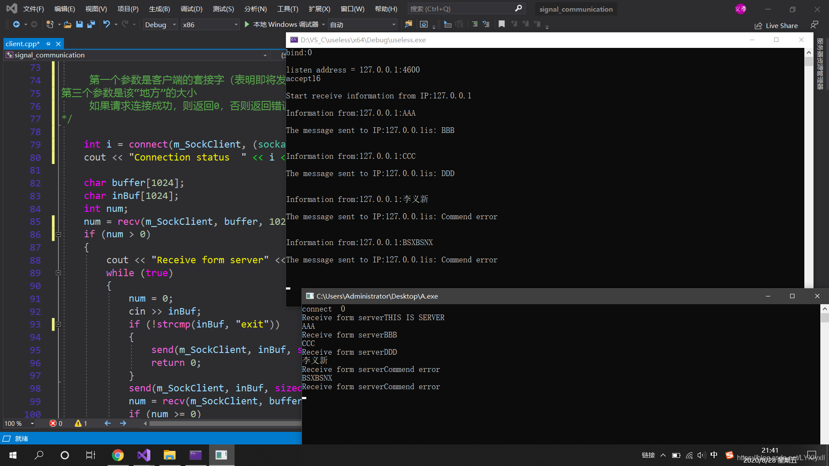The height and width of the screenshot is (466, 829).
Task: Open the 自动 dropdown in toolbar
Action: pos(362,25)
